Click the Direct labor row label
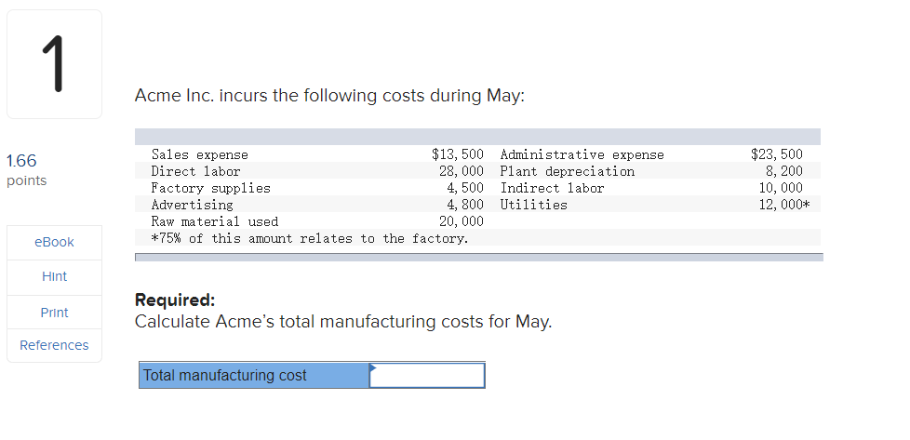The height and width of the screenshot is (440, 910). [x=195, y=171]
